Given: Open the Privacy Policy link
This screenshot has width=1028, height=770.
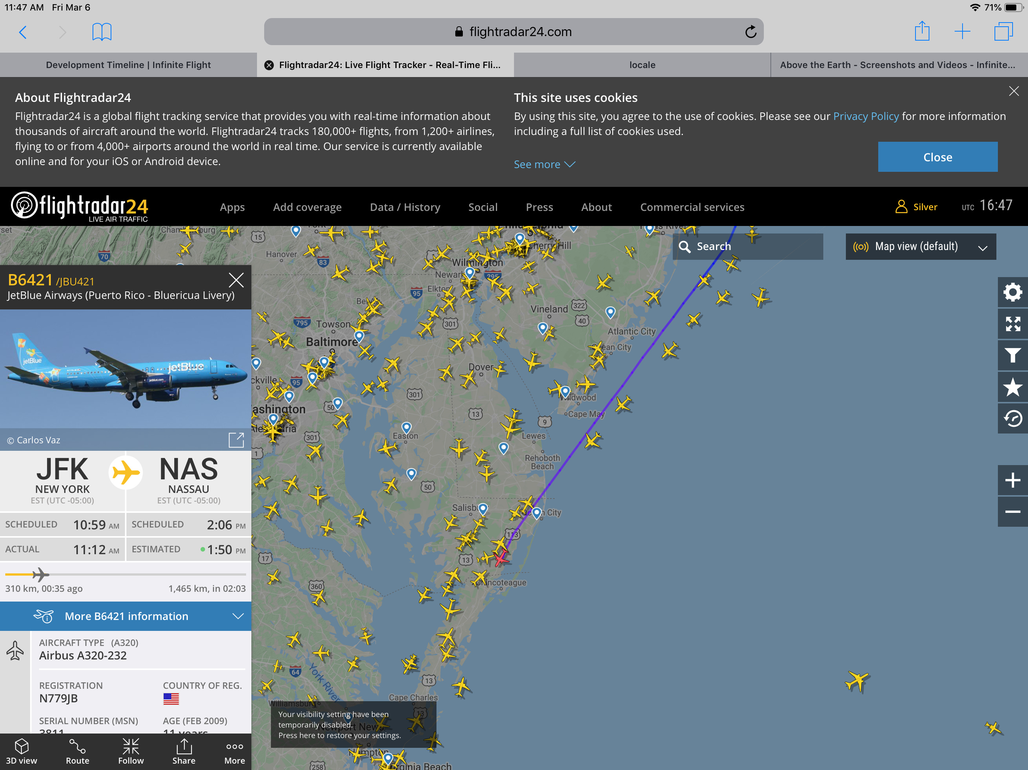Looking at the screenshot, I should pyautogui.click(x=865, y=116).
